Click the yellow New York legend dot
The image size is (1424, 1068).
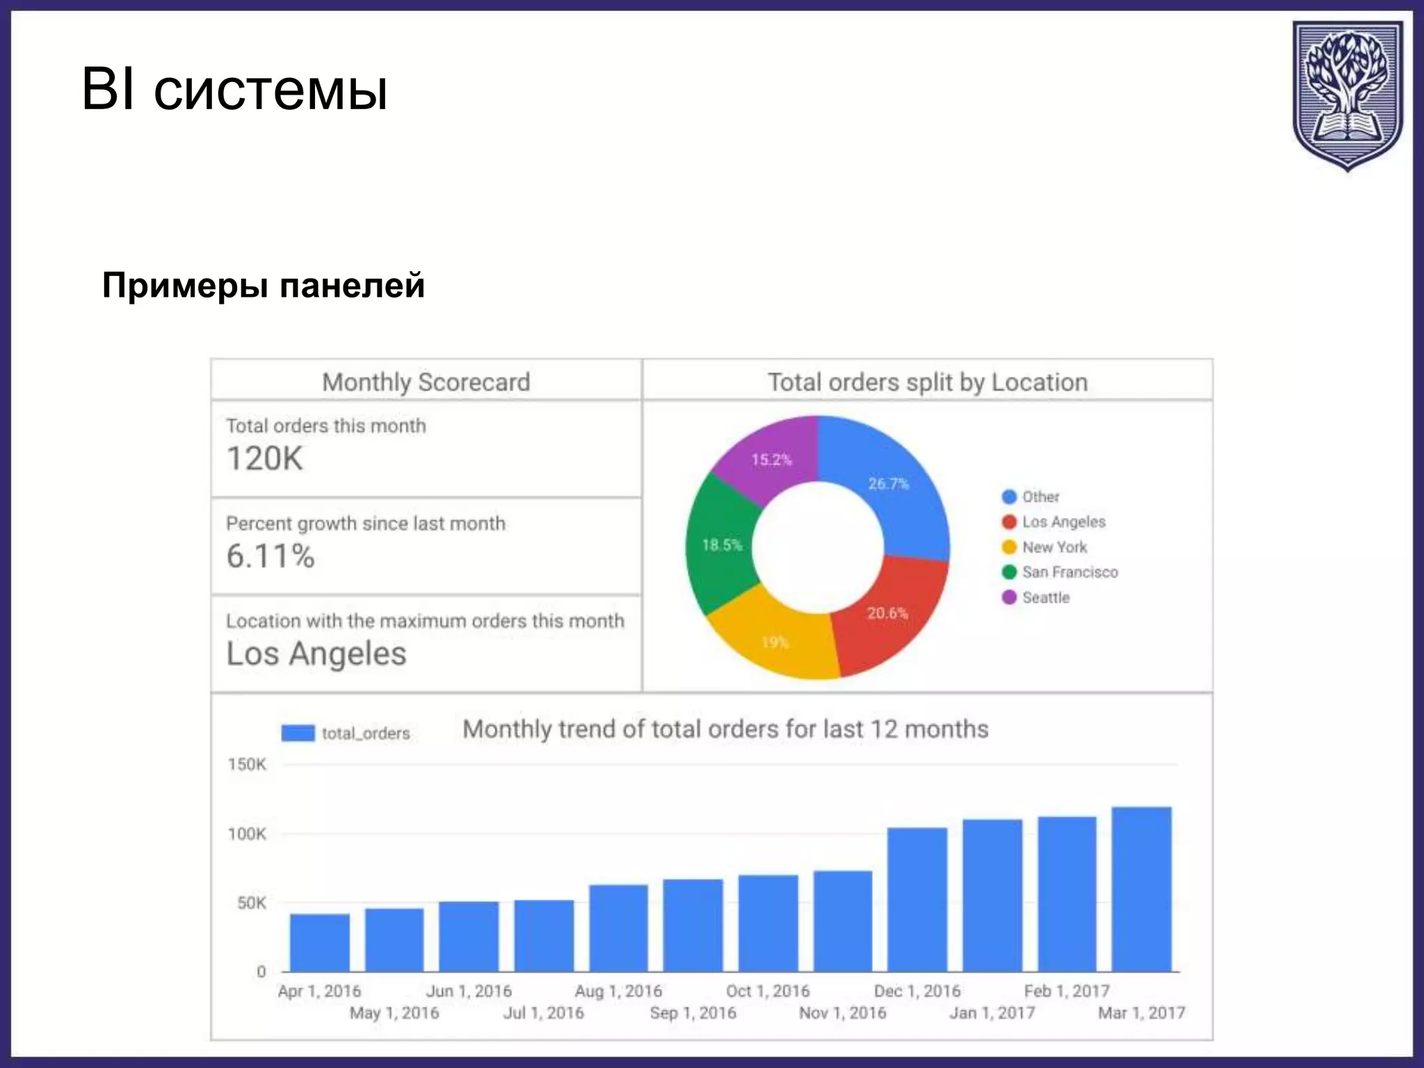point(1009,547)
